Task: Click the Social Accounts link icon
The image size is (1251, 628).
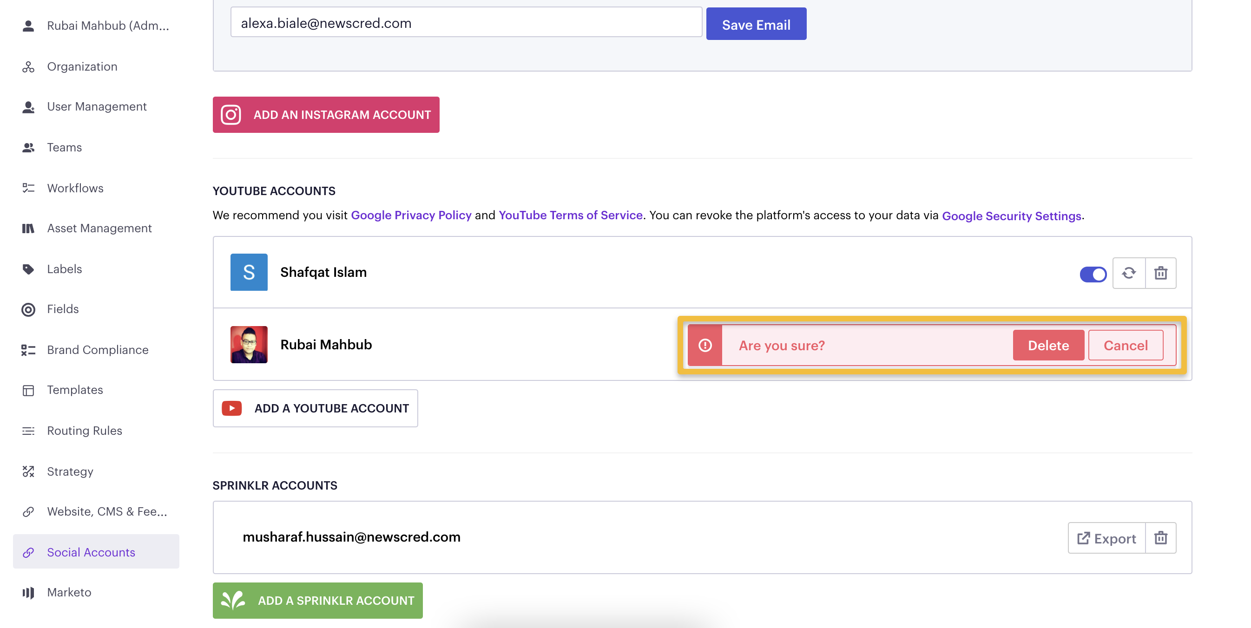Action: pyautogui.click(x=28, y=552)
